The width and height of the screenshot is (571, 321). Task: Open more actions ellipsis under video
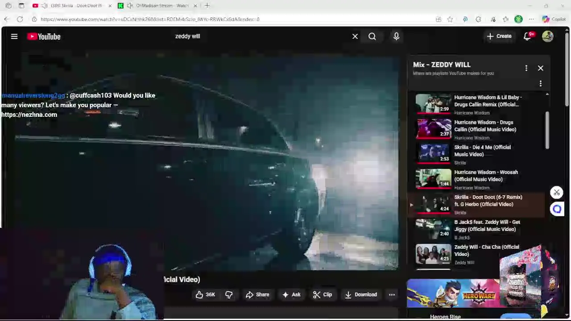click(392, 295)
